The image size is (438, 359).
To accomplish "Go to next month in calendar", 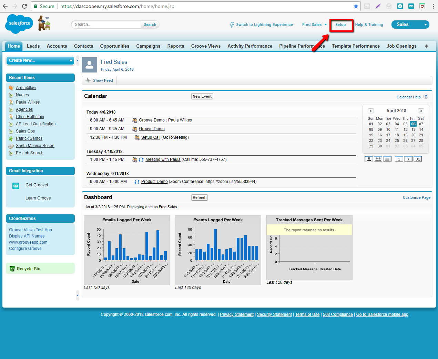I will coord(421,111).
